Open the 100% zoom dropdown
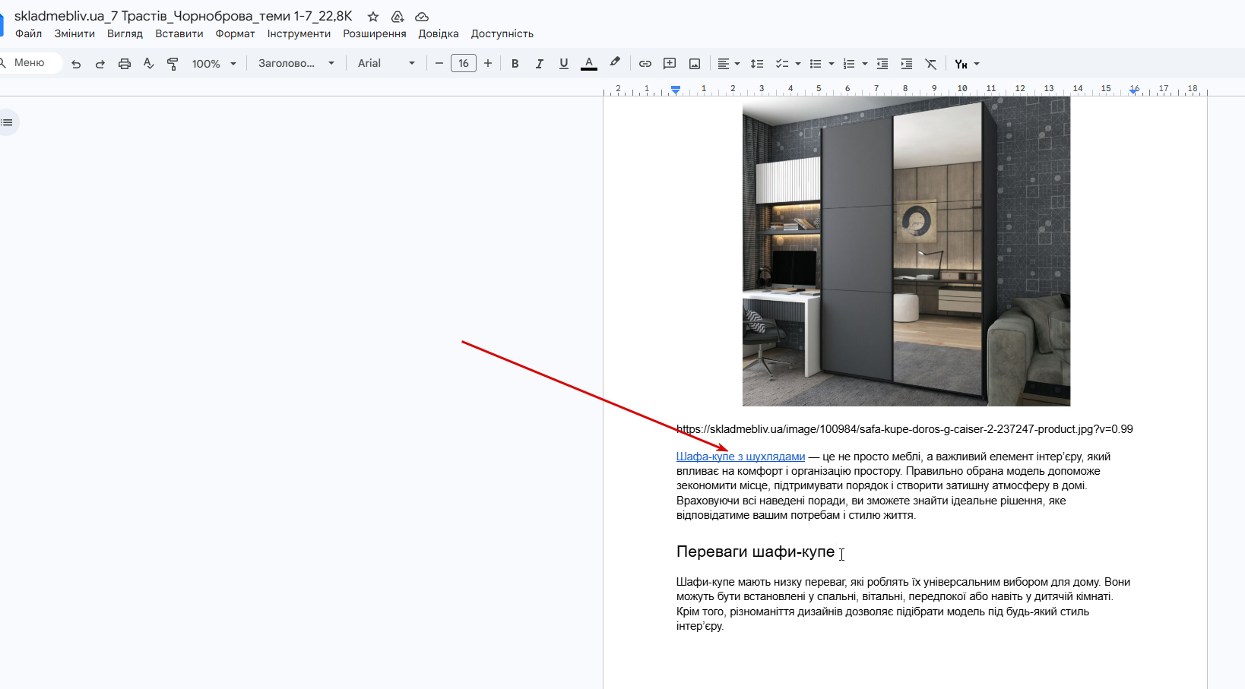This screenshot has width=1245, height=689. coord(214,64)
